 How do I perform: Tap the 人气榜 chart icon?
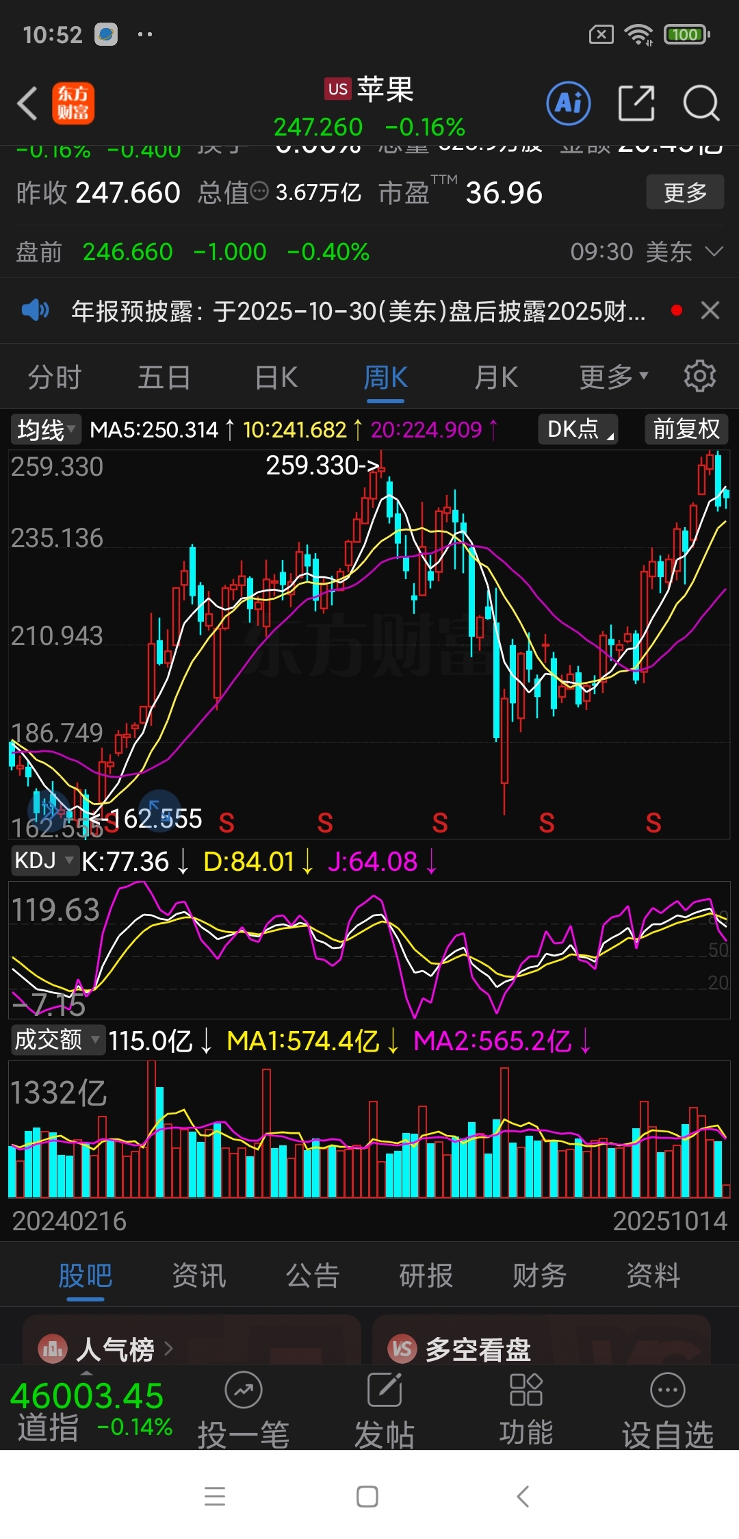click(x=53, y=1349)
